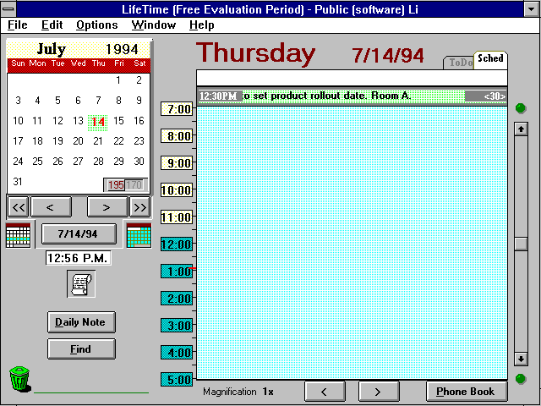Click the scroll note icon
The image size is (541, 406).
81,284
